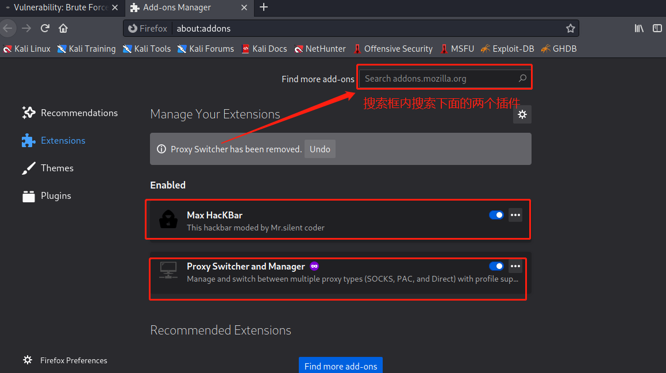Go forward using the forward arrow
Viewport: 666px width, 373px height.
(26, 29)
